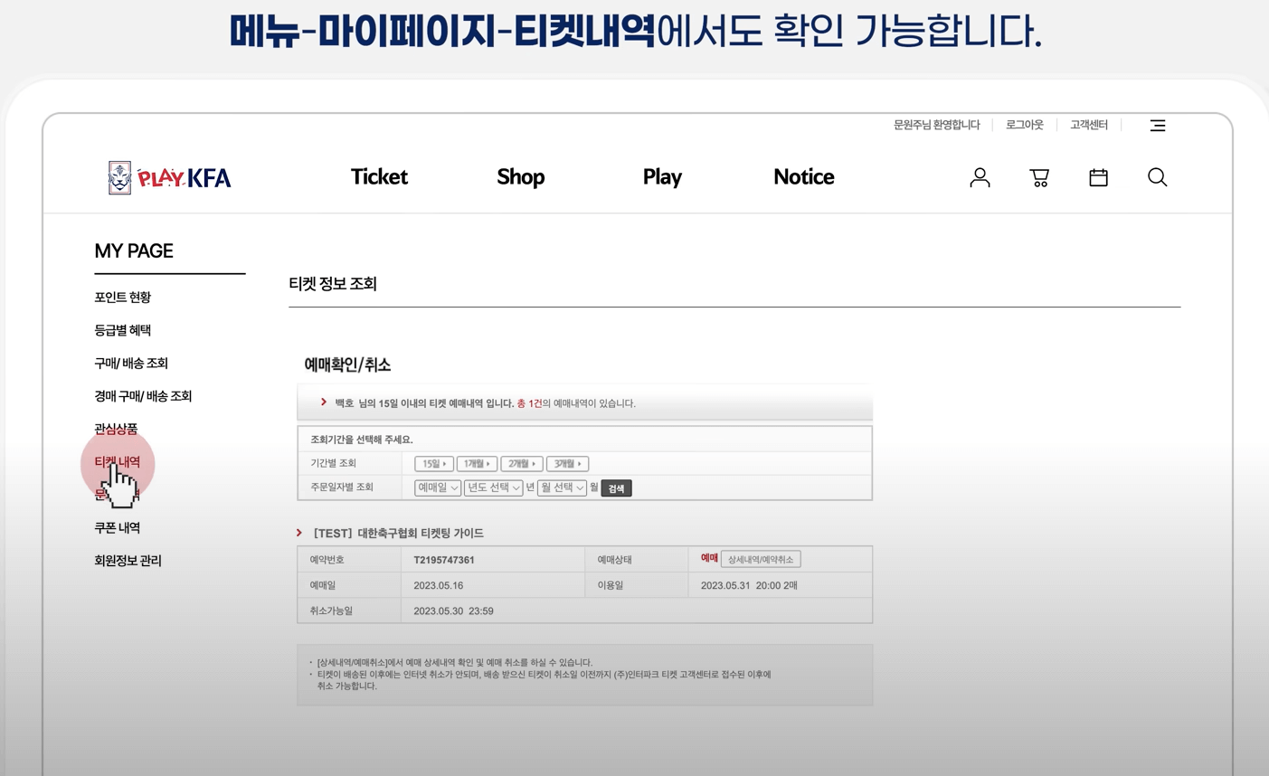Click the calendar schedule icon
Image resolution: width=1269 pixels, height=776 pixels.
click(x=1098, y=177)
